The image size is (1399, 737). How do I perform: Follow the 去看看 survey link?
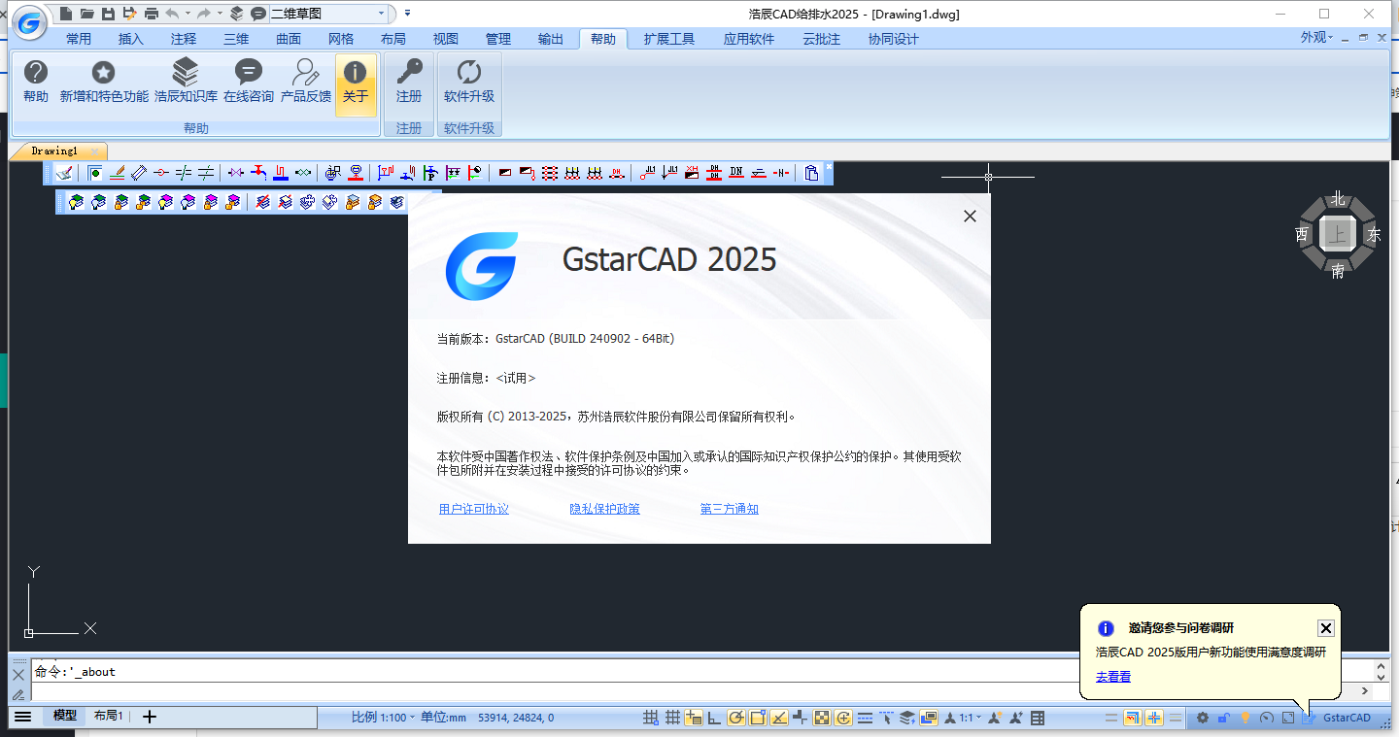pos(1113,677)
